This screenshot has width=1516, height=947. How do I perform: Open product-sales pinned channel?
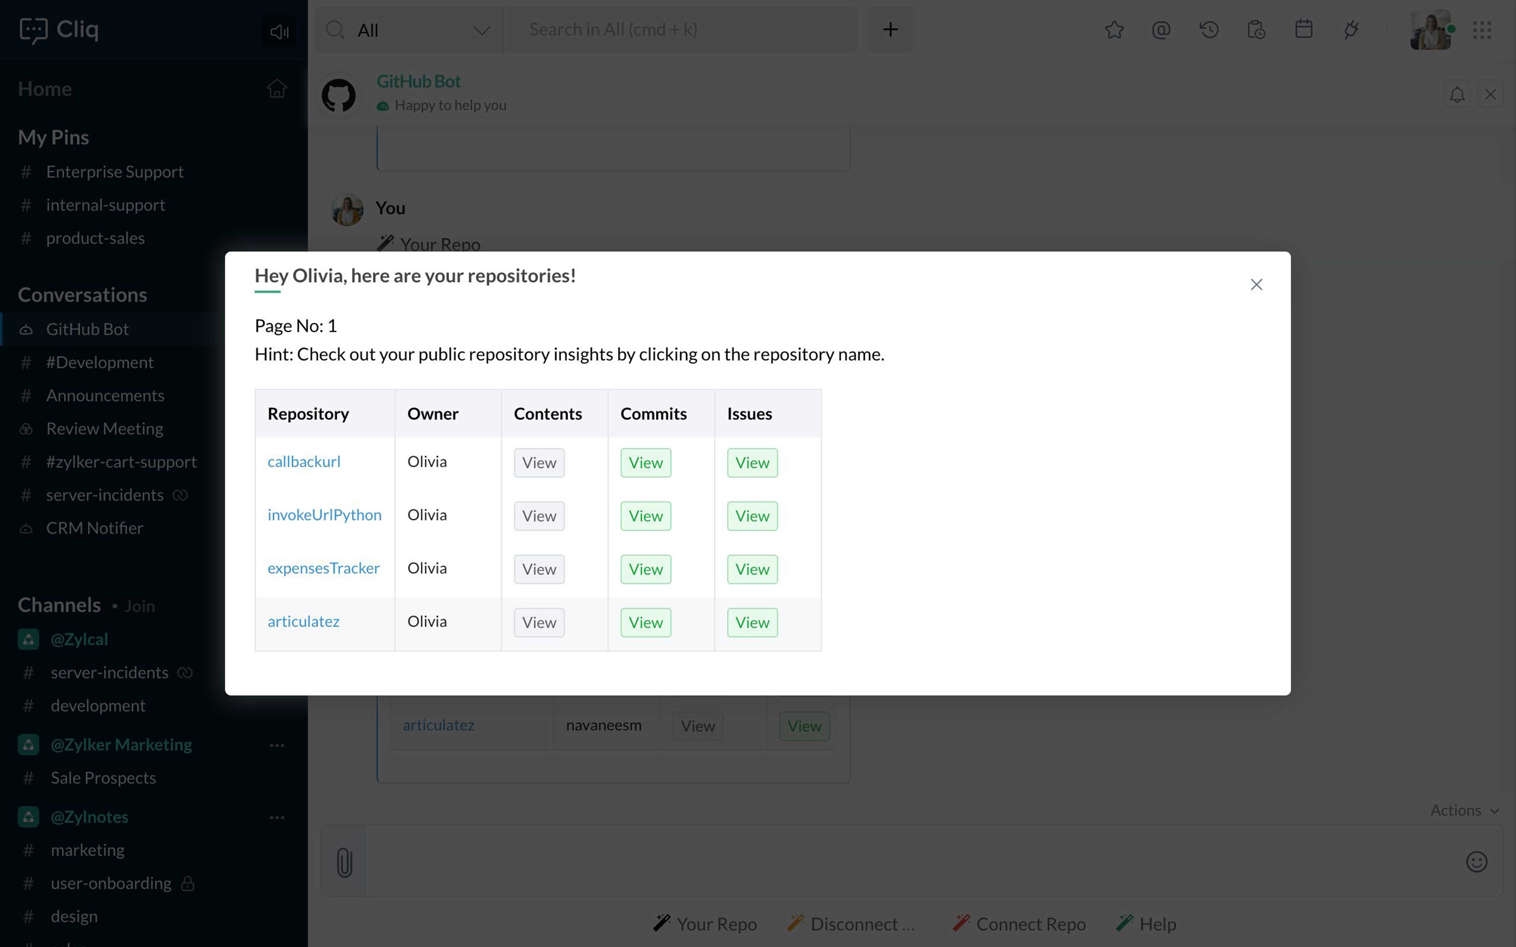coord(95,238)
